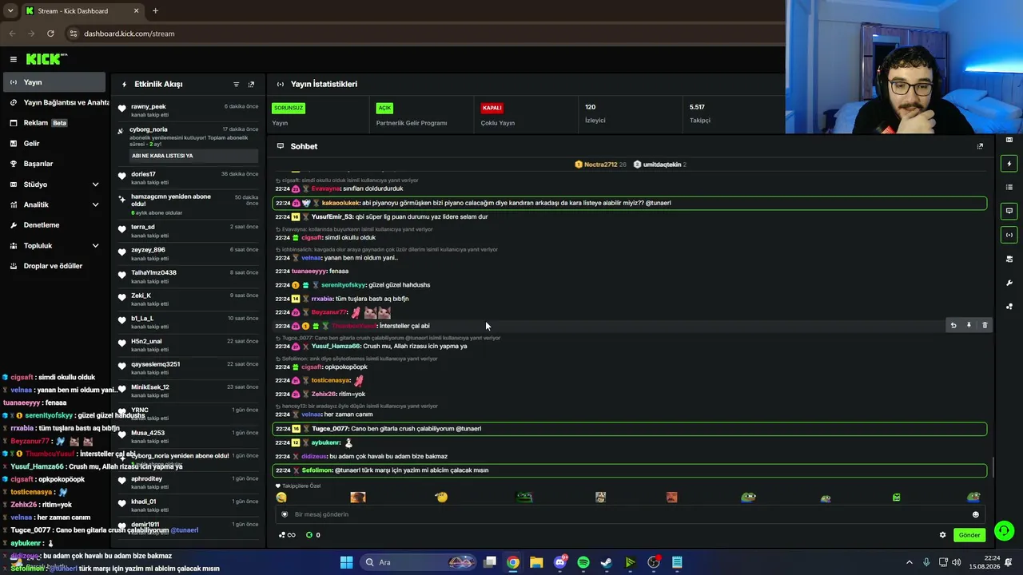Open the Gelir sidebar page
This screenshot has width=1023, height=575.
tap(53, 144)
